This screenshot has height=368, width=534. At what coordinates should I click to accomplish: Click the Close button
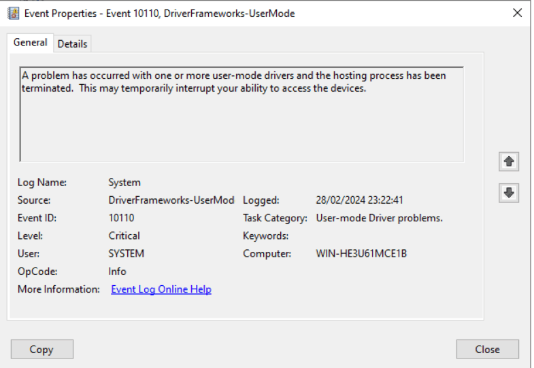pos(487,349)
